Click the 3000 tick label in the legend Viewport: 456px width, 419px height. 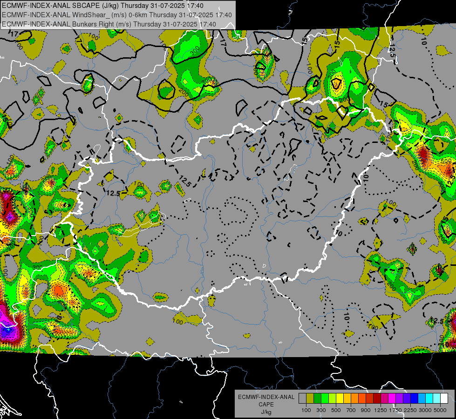(x=425, y=410)
